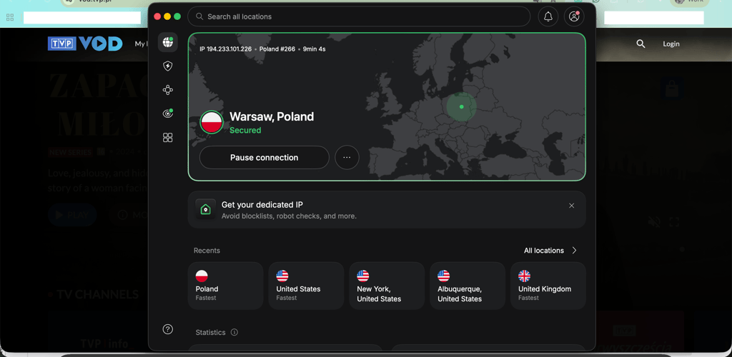Click the 9min 4s connection timer

[x=315, y=49]
